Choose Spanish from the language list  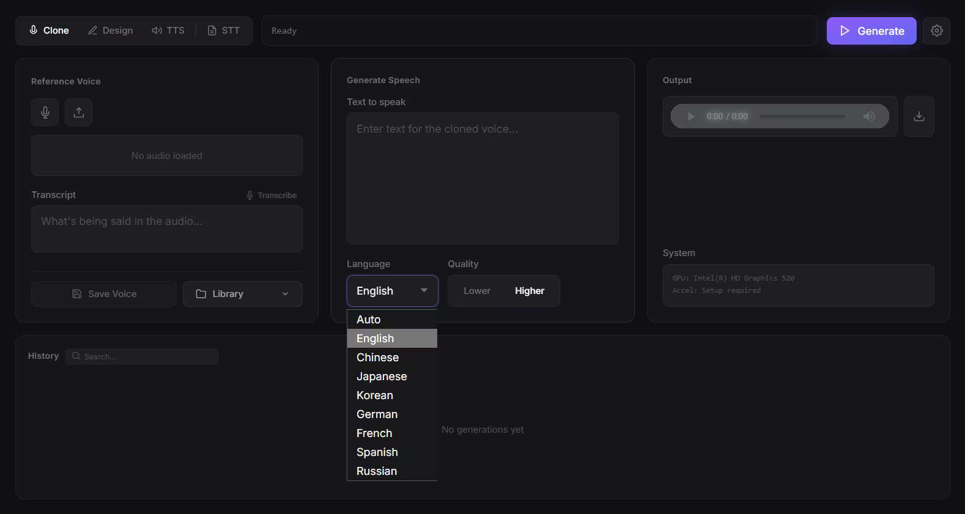[x=392, y=452]
